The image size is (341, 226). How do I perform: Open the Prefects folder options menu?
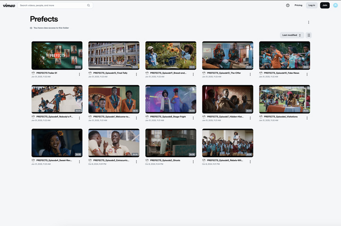click(308, 22)
